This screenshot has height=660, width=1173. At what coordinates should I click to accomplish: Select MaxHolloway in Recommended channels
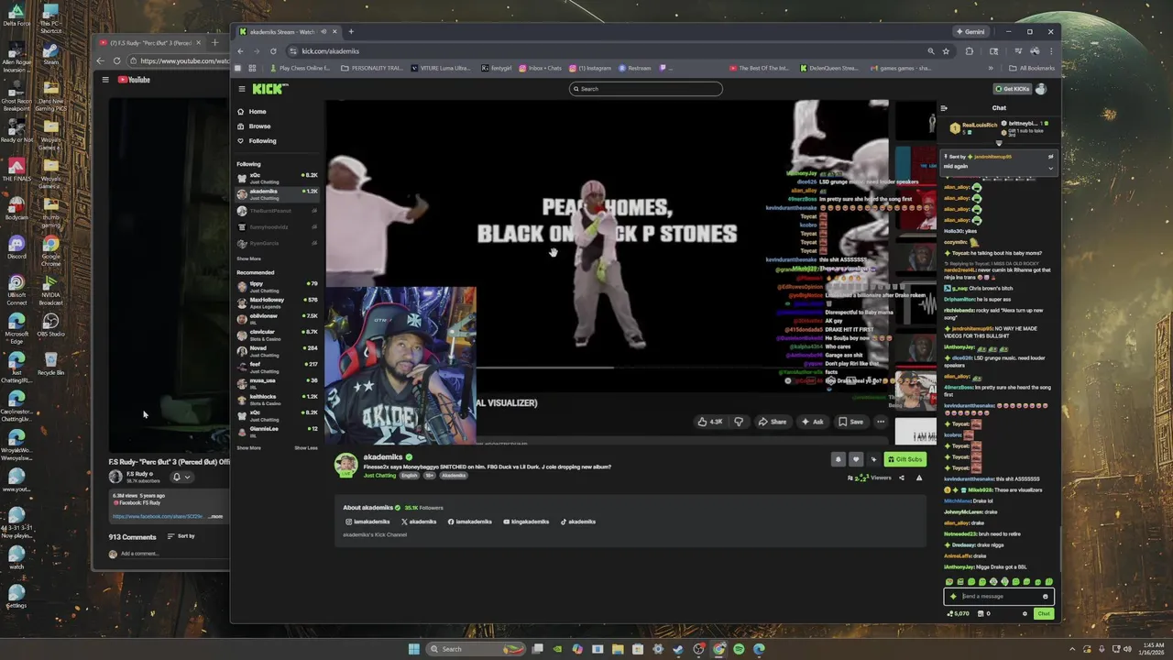(277, 302)
